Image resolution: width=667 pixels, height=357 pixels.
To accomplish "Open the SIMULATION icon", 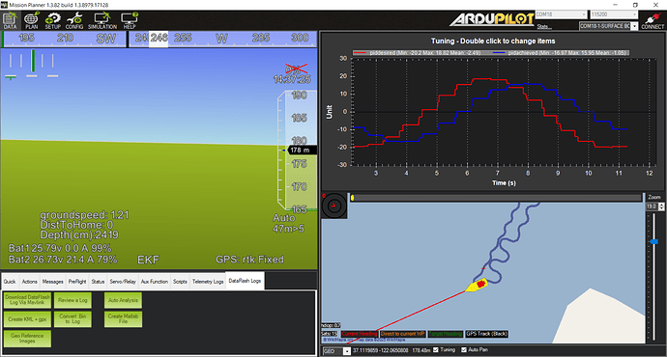I will click(102, 20).
